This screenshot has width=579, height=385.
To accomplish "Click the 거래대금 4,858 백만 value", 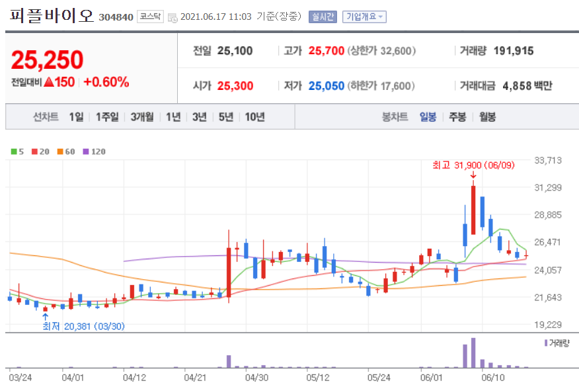I will point(527,86).
